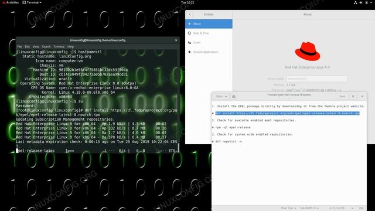The width and height of the screenshot is (375, 211).
Task: Open the Terminal app menu in top bar
Action: click(x=32, y=2)
